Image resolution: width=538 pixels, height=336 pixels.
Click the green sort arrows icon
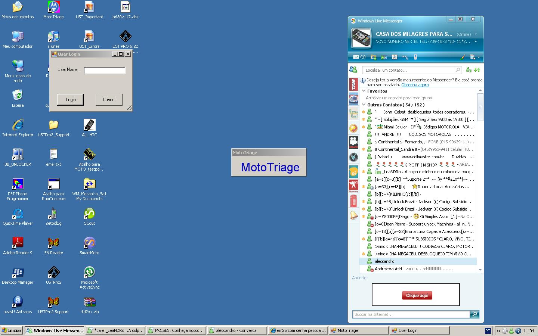pyautogui.click(x=477, y=69)
